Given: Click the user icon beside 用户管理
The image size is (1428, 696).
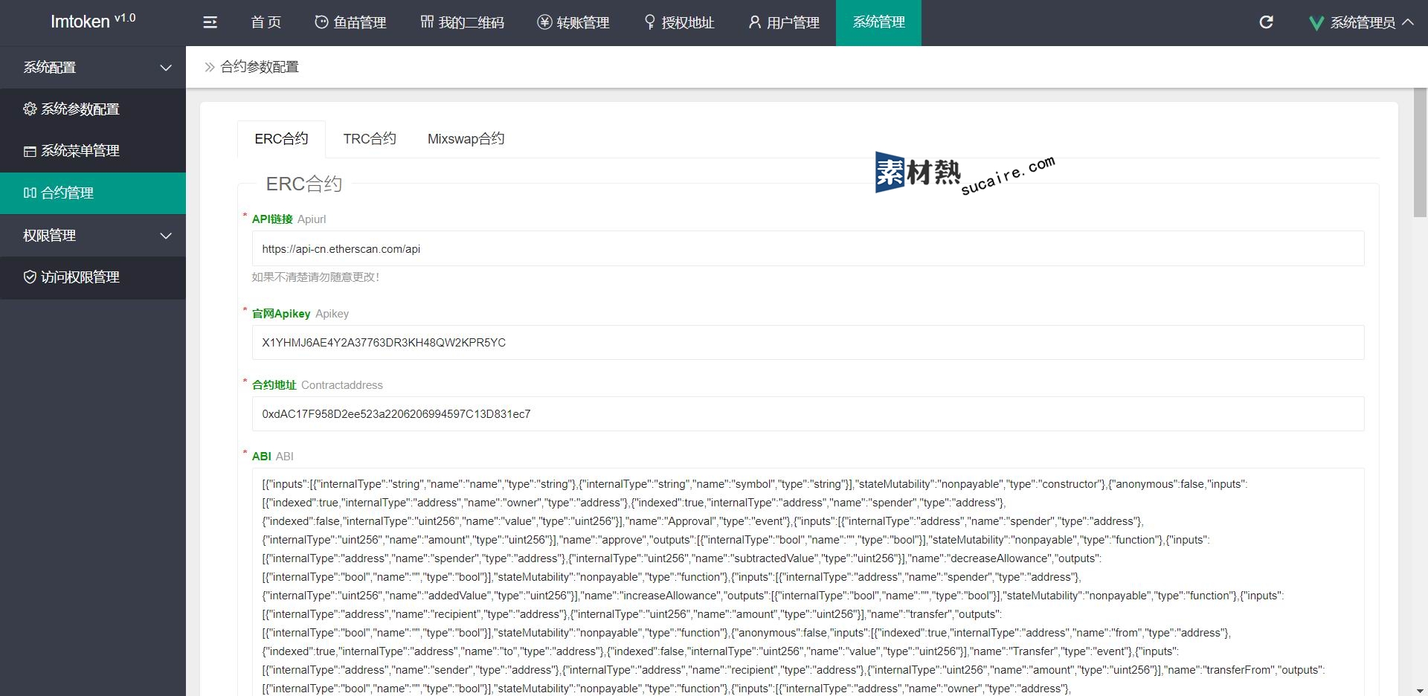Looking at the screenshot, I should click(755, 22).
